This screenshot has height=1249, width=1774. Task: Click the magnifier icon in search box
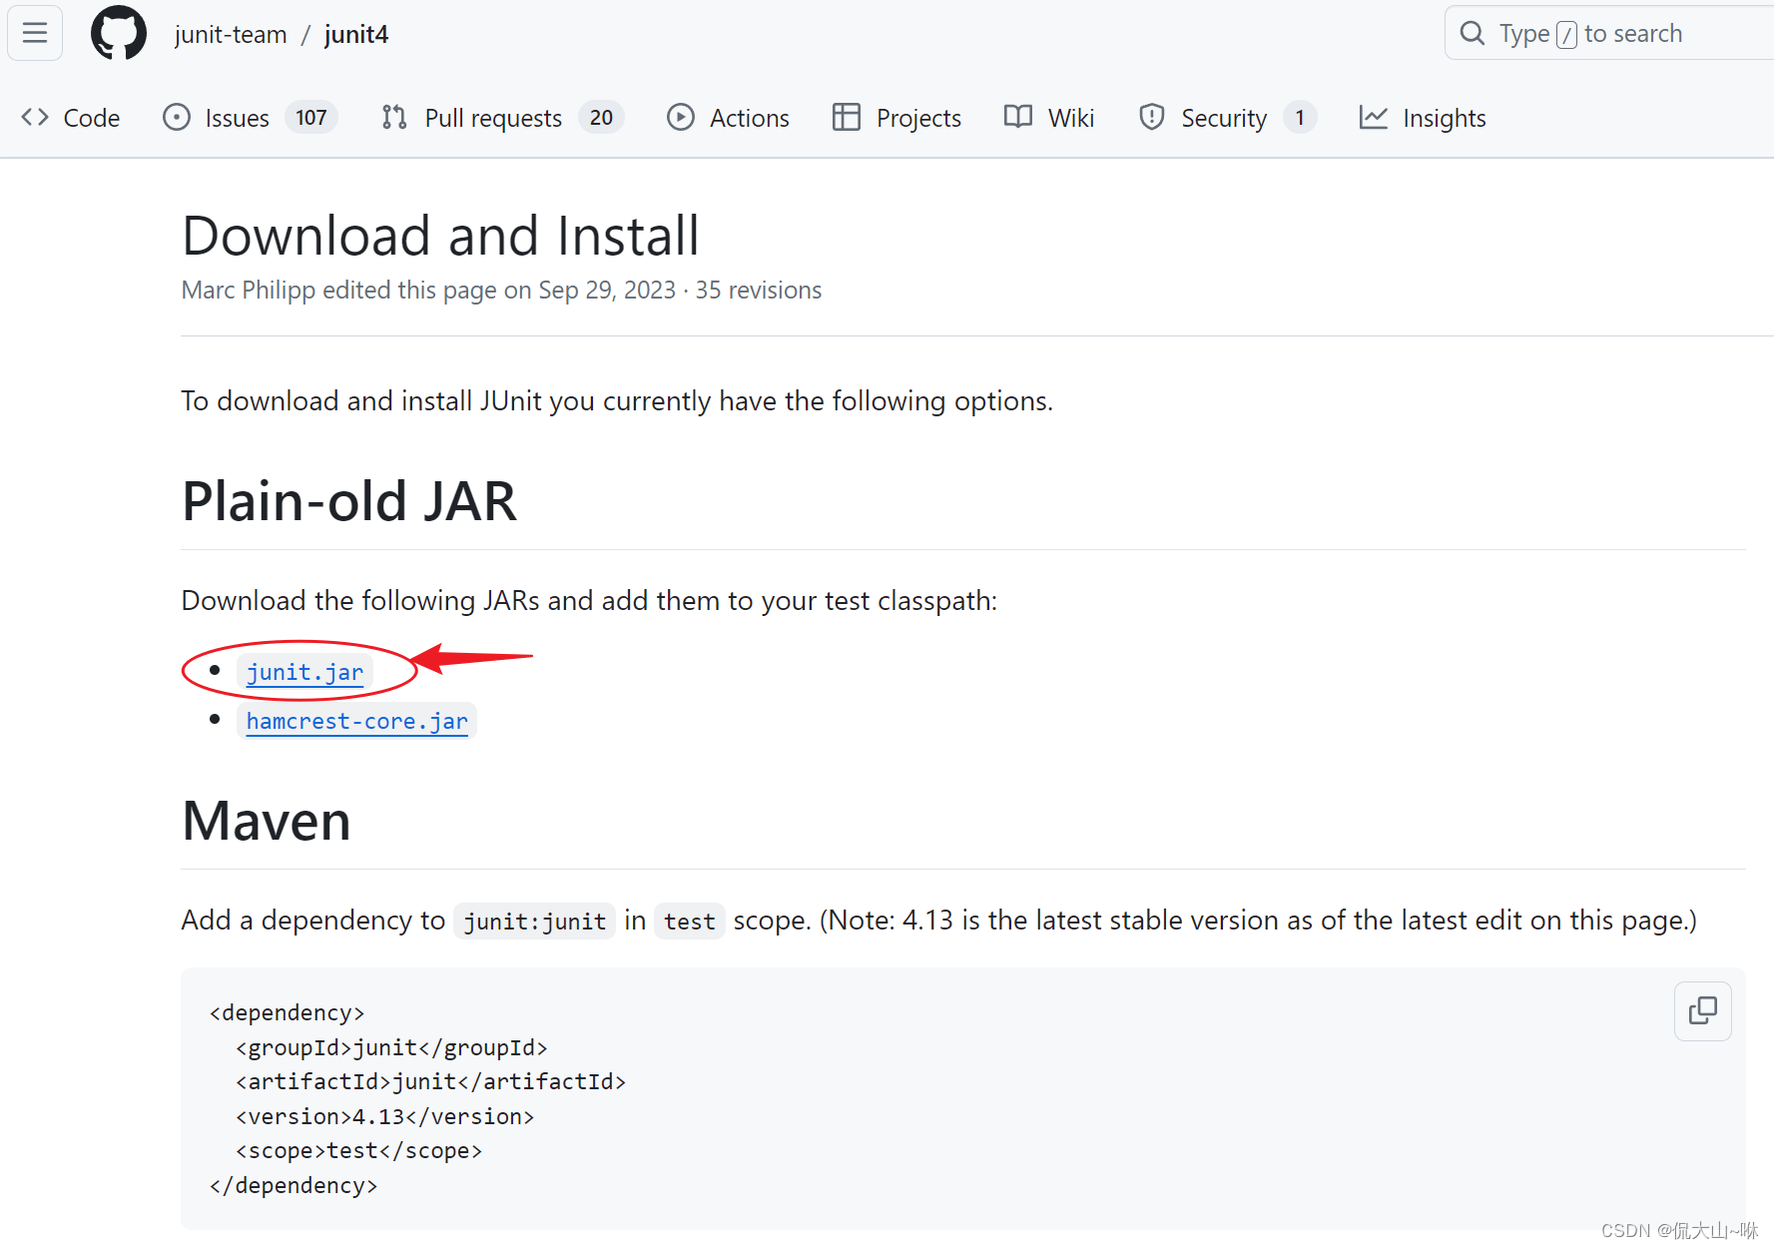point(1473,34)
